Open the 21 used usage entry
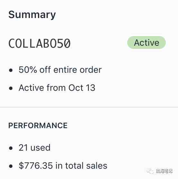Image resolution: width=178 pixels, height=179 pixels. pos(34,147)
